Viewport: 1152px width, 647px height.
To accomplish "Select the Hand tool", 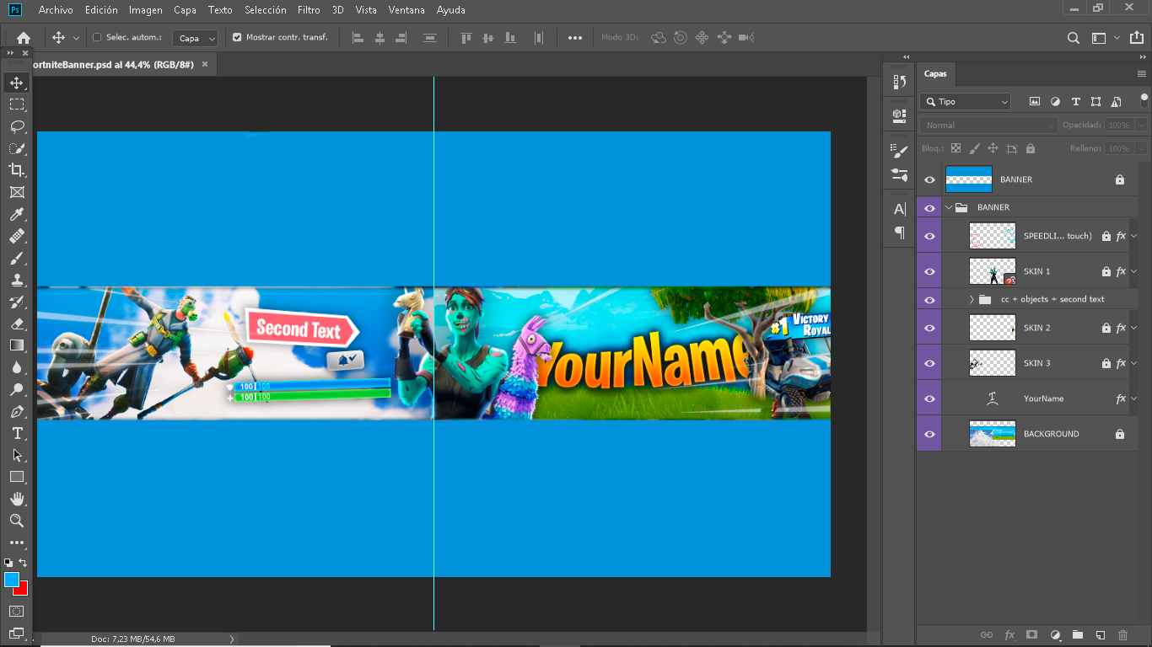I will [17, 500].
